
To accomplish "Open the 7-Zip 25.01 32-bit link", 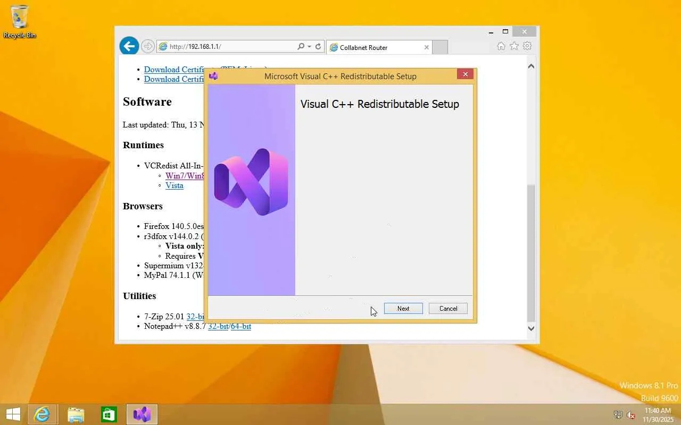I will tap(195, 317).
